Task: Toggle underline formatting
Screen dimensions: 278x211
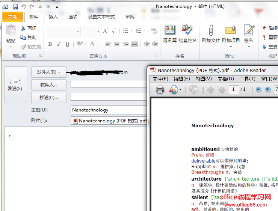Action: (67, 44)
